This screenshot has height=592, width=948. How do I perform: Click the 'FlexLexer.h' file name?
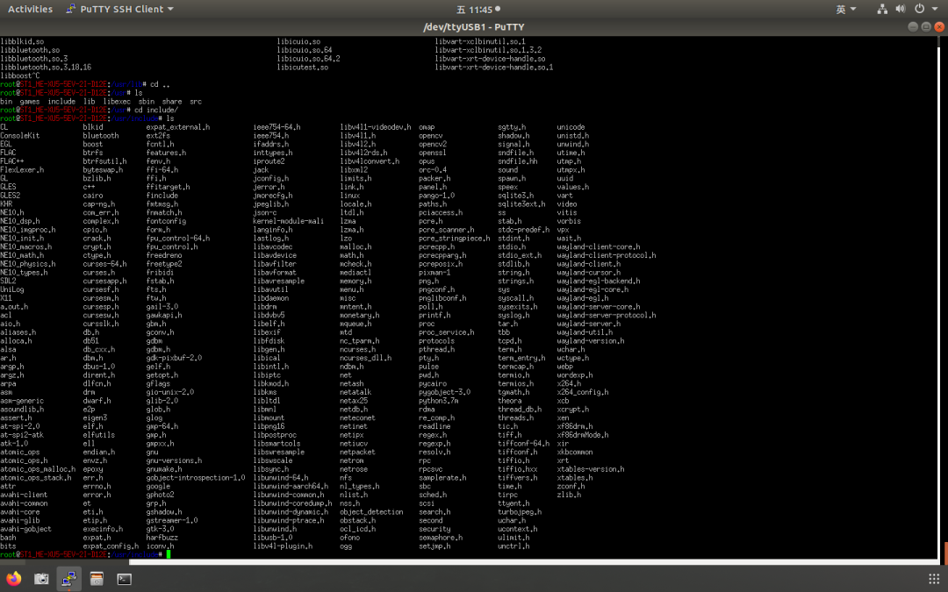click(x=22, y=170)
